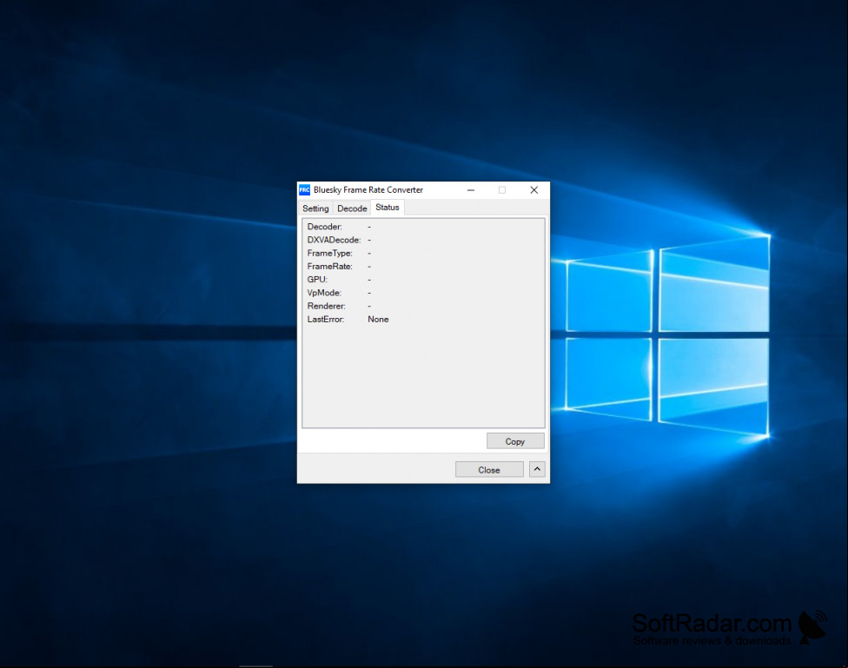Minimize the Bluesky Frame Rate Converter window

coord(471,190)
